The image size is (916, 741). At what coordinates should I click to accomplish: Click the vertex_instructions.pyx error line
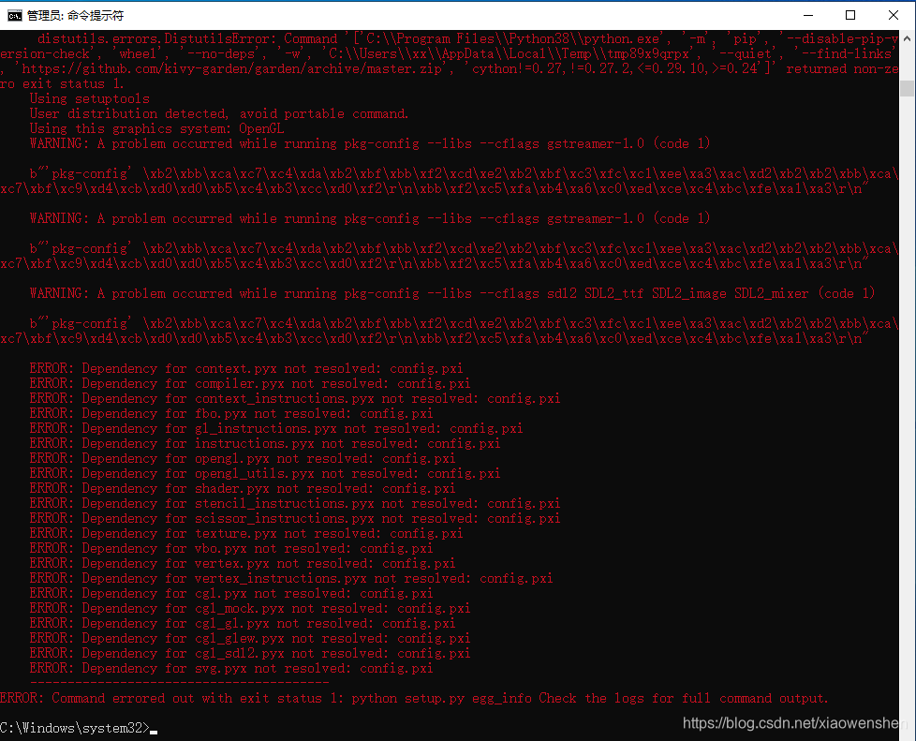pyautogui.click(x=291, y=579)
